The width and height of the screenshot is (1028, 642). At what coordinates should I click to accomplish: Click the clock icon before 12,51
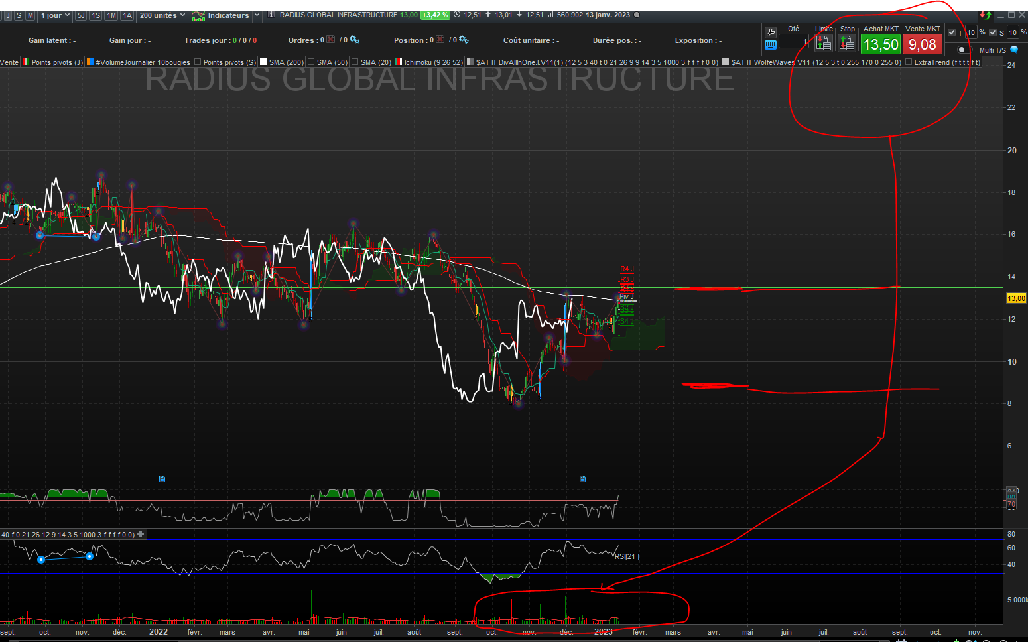457,15
